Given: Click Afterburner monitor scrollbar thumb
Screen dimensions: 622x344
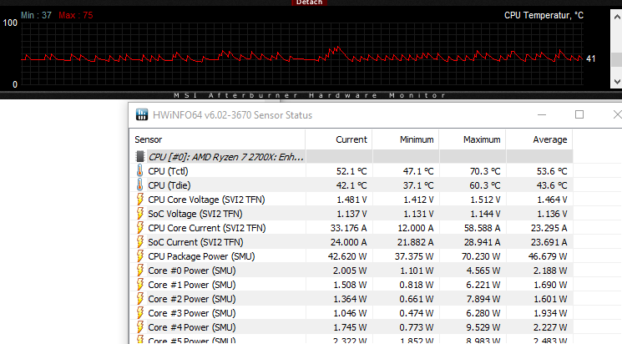Looking at the screenshot, I should [616, 59].
